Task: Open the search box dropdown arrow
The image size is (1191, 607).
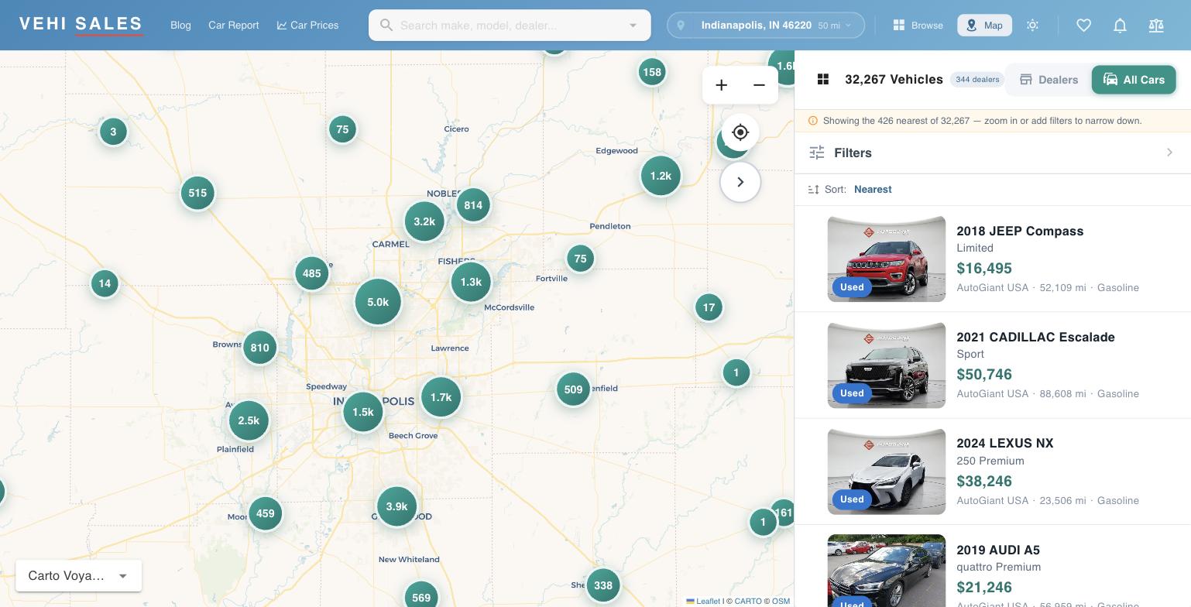Action: pyautogui.click(x=633, y=26)
